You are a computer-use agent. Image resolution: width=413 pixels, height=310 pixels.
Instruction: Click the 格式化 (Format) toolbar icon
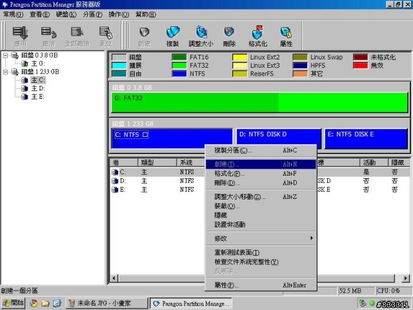click(x=257, y=32)
